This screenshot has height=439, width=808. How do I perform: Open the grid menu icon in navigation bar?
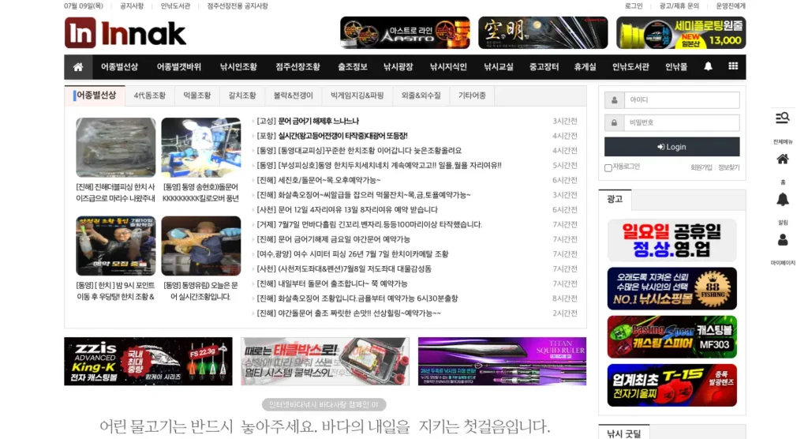point(733,66)
